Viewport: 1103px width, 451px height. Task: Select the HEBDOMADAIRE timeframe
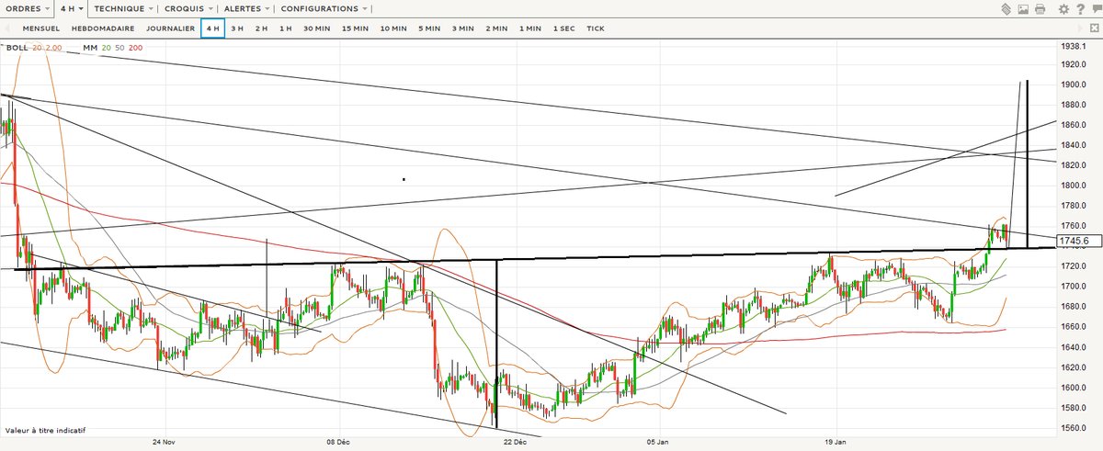[103, 28]
